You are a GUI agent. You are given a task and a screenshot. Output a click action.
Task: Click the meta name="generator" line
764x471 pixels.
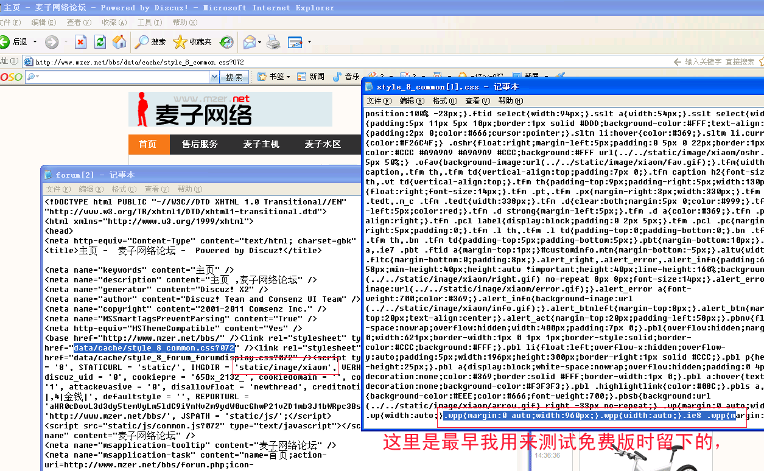[x=156, y=290]
